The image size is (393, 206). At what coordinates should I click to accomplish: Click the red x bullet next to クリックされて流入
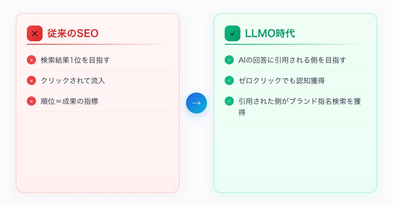coord(31,81)
